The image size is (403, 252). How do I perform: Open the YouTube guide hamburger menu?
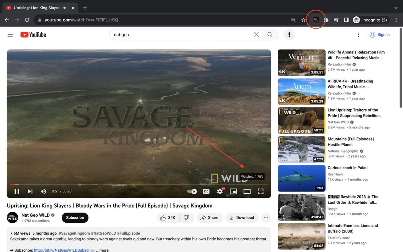10,35
